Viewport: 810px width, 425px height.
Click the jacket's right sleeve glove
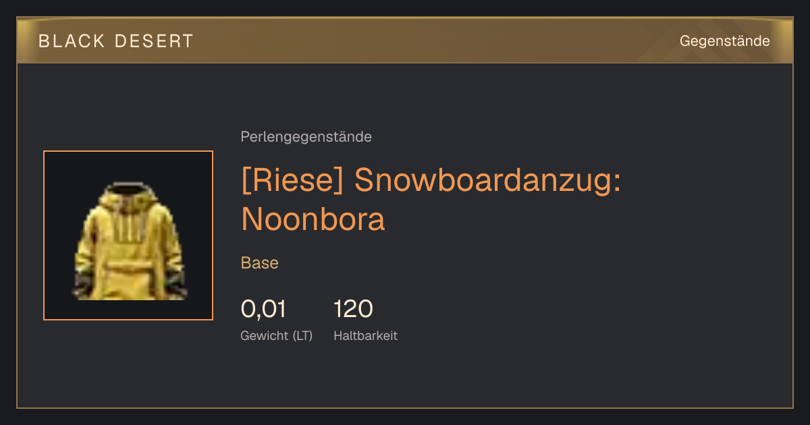[x=177, y=284]
